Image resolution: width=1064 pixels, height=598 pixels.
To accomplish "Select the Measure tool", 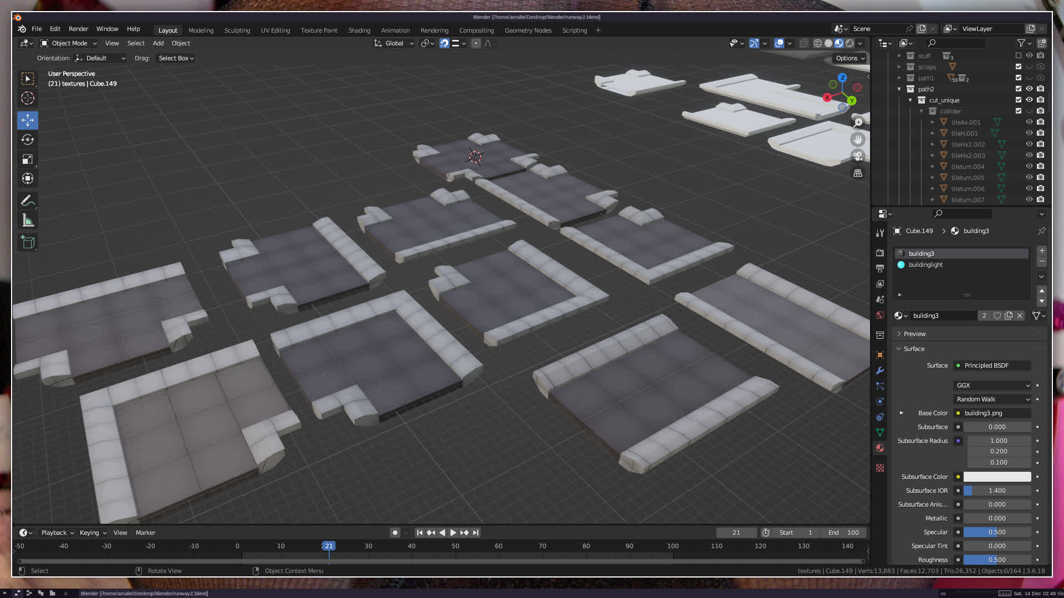I will [27, 221].
